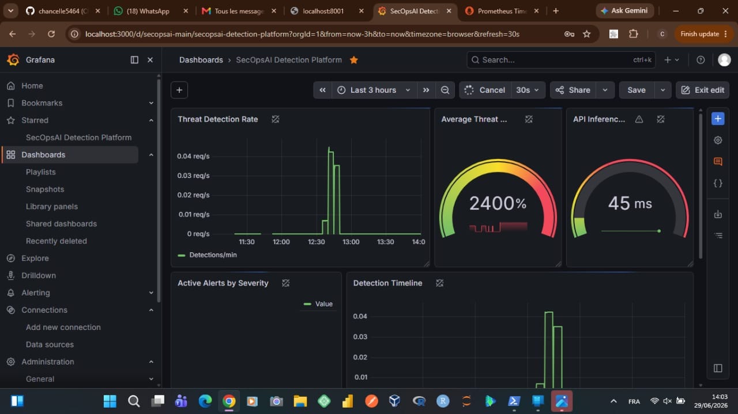The image size is (738, 414).
Task: Open the 30s refresh interval dropdown
Action: click(x=528, y=90)
